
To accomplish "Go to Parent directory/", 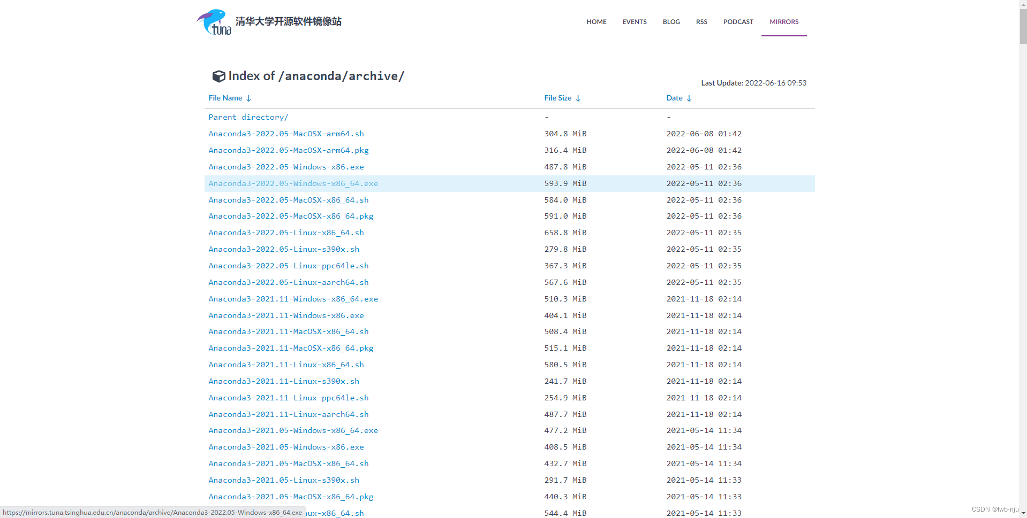I will coord(248,117).
